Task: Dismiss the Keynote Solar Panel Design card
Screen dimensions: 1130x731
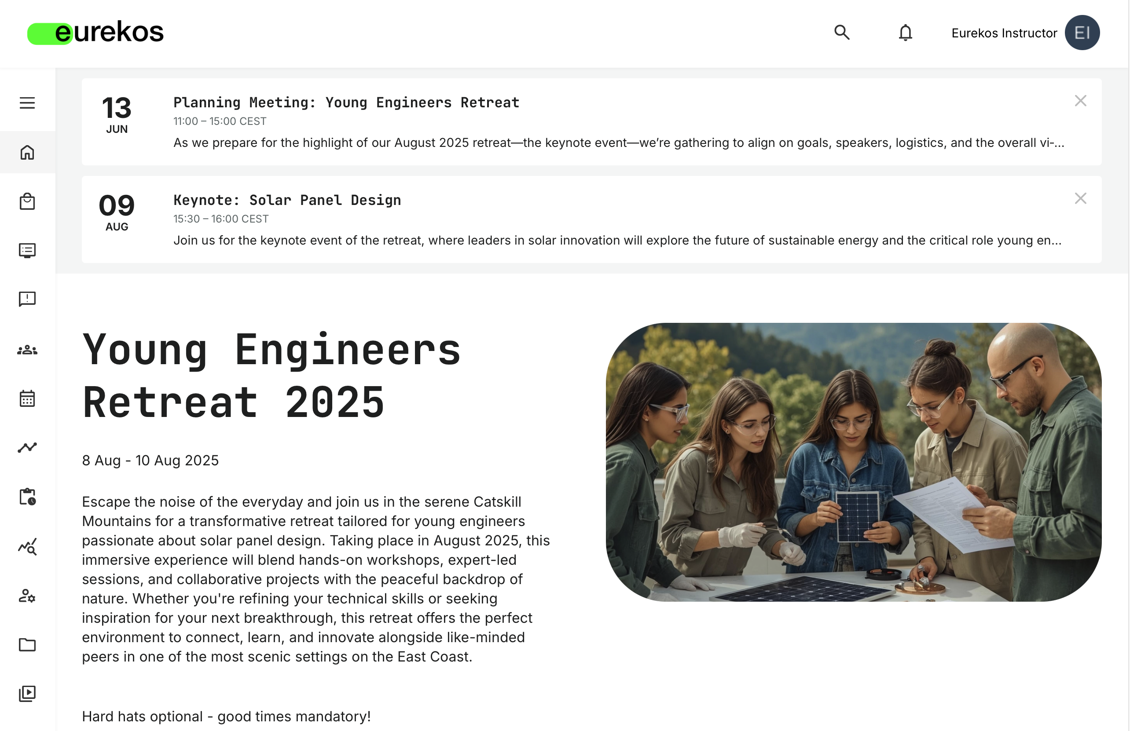Action: pyautogui.click(x=1080, y=198)
